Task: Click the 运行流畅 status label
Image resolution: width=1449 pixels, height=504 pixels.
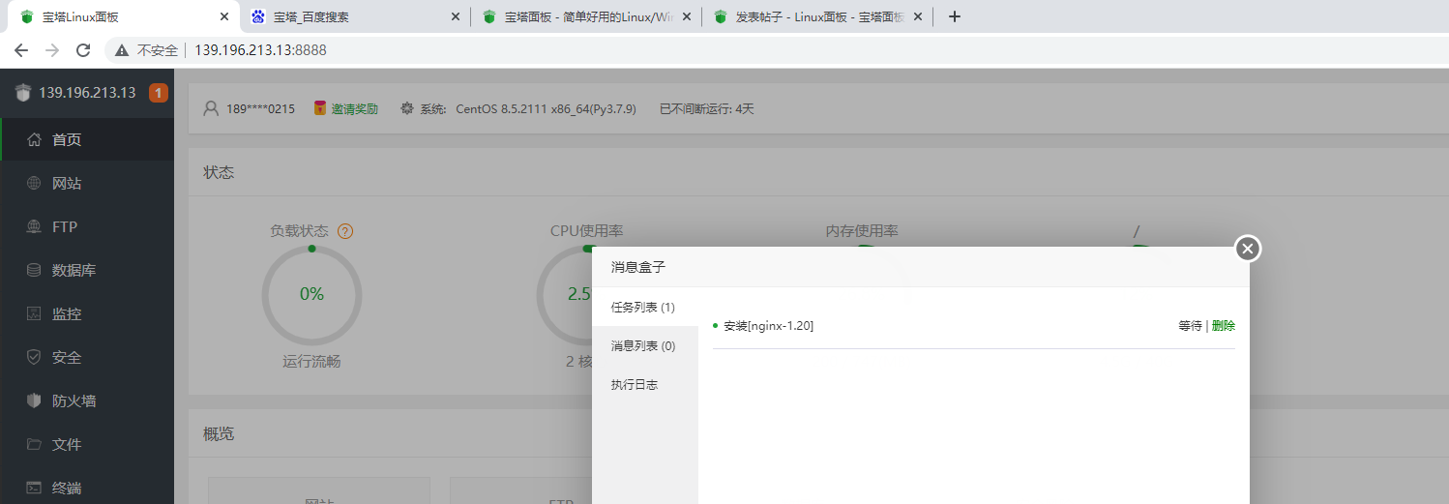Action: [x=311, y=362]
